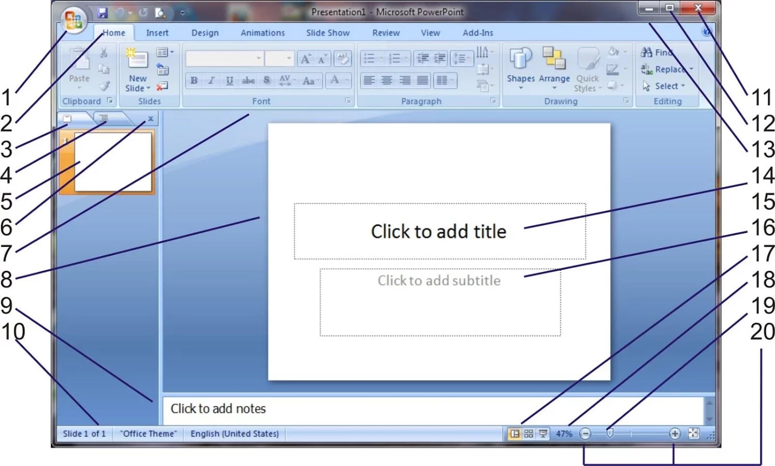Switch to the Insert ribbon tab
775x466 pixels.
tap(157, 33)
